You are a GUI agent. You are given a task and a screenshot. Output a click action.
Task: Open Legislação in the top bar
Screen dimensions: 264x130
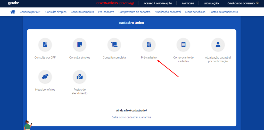click(211, 3)
